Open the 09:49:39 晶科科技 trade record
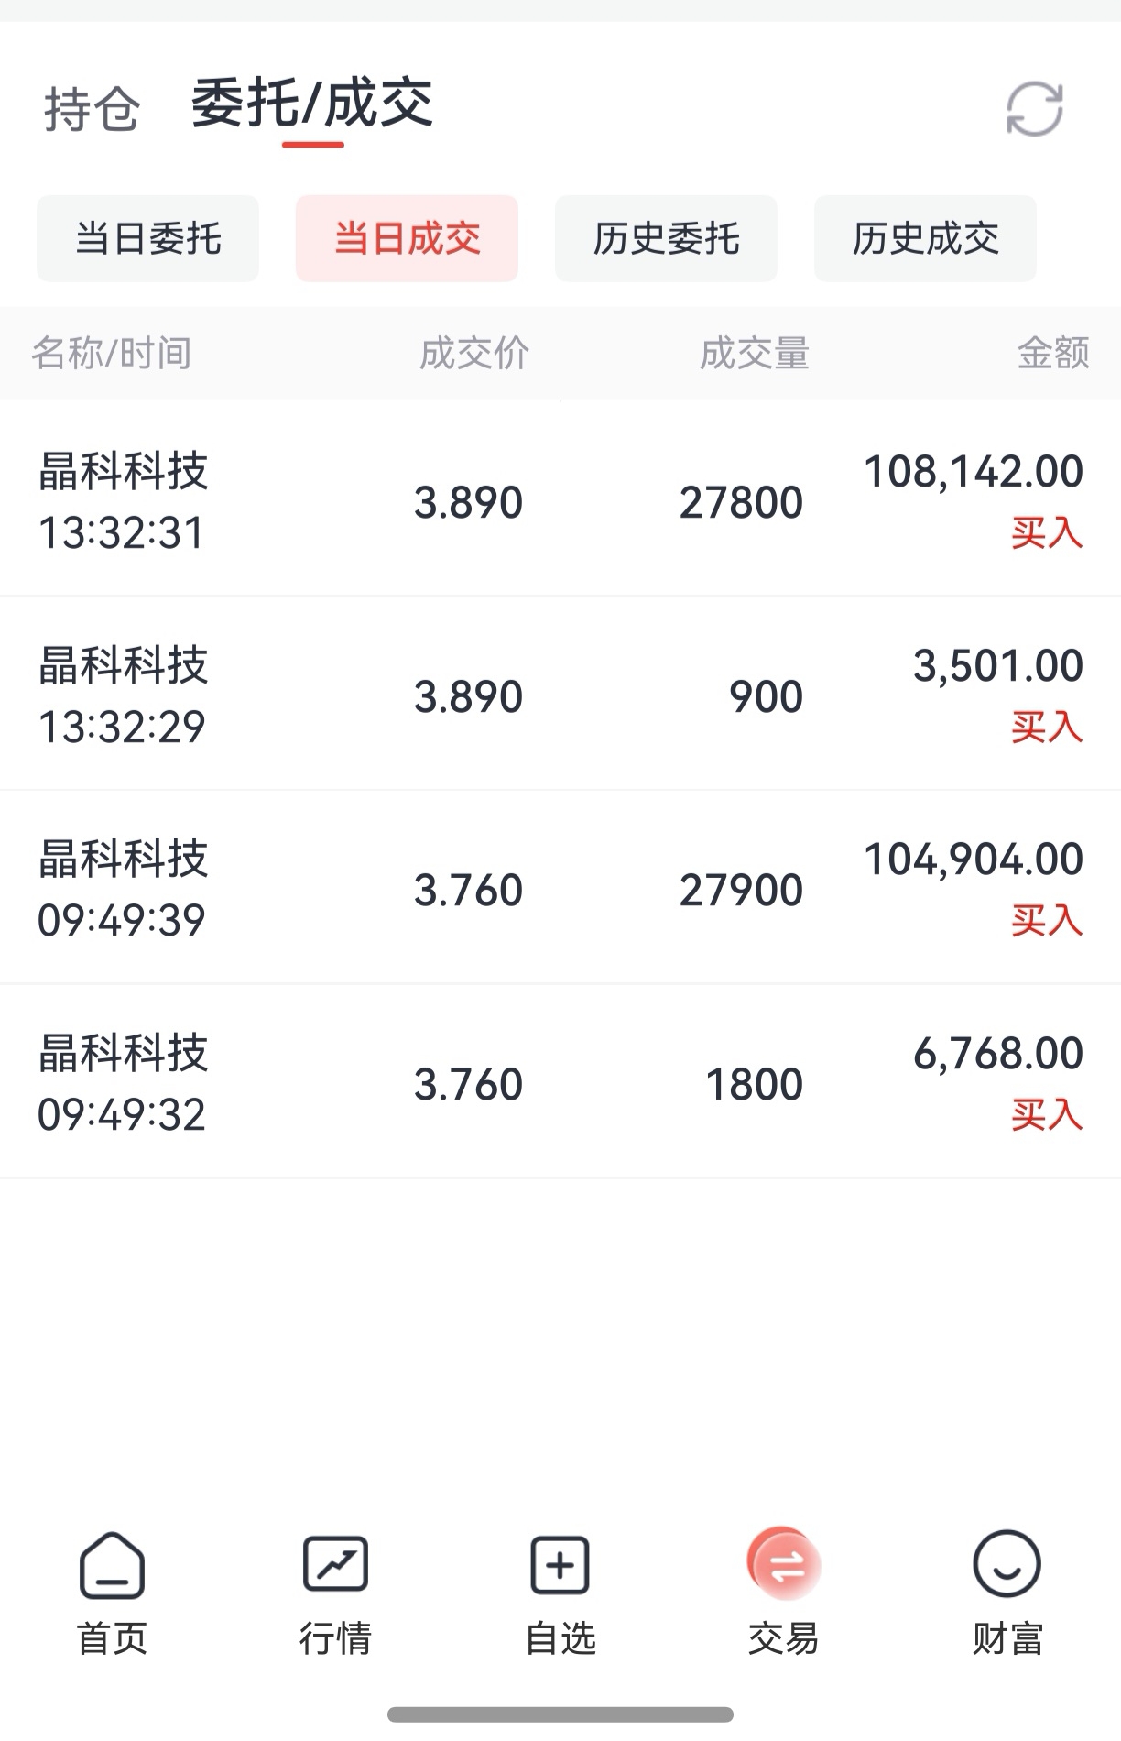The height and width of the screenshot is (1741, 1121). tap(560, 888)
